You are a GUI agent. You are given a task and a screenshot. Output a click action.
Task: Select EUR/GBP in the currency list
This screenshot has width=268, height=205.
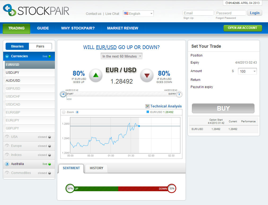[30, 112]
